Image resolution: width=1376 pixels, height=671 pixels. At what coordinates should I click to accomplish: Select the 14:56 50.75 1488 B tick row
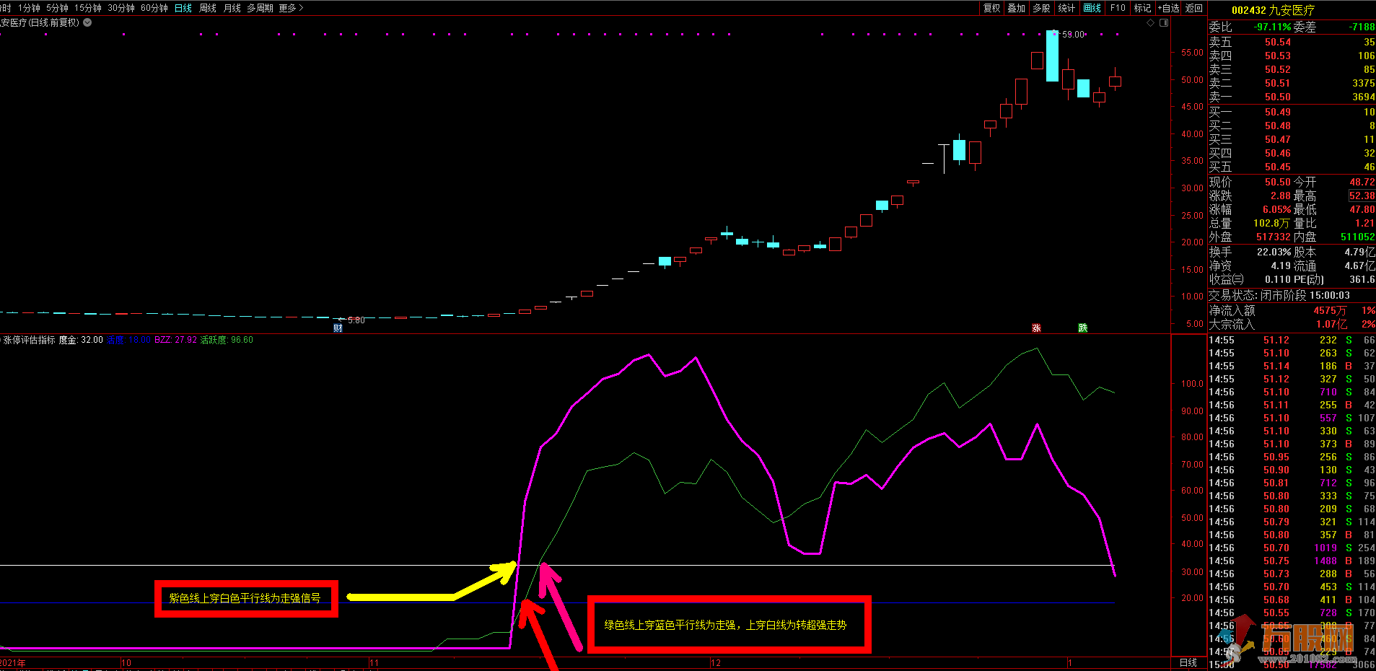(1292, 561)
